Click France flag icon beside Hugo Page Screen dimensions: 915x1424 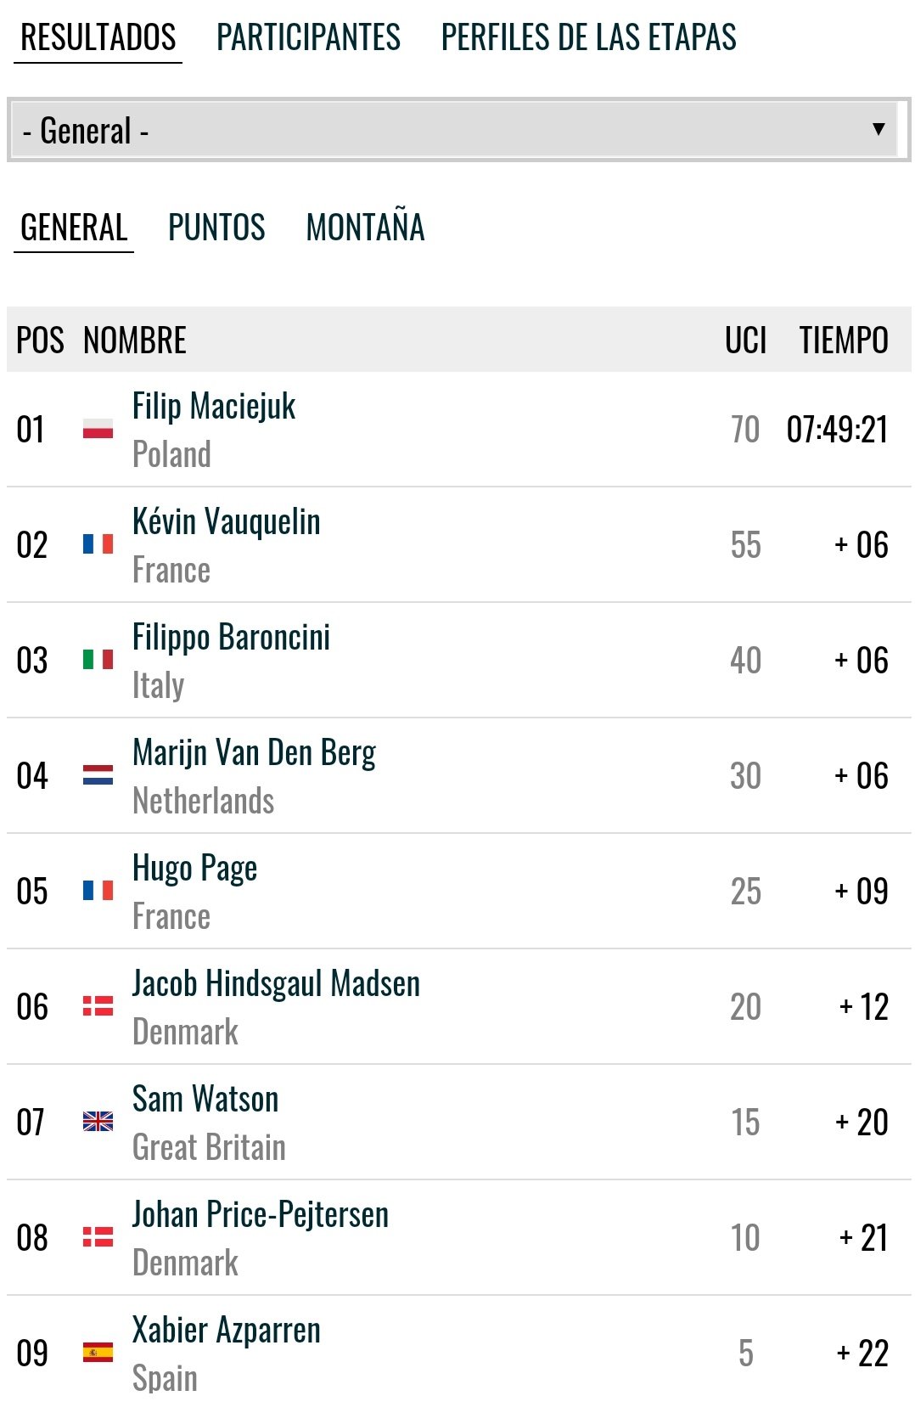coord(98,891)
